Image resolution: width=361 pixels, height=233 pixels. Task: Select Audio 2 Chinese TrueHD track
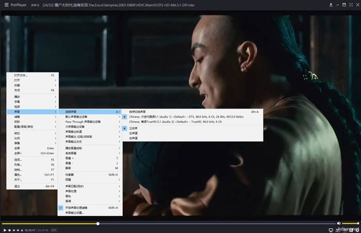[x=192, y=122]
